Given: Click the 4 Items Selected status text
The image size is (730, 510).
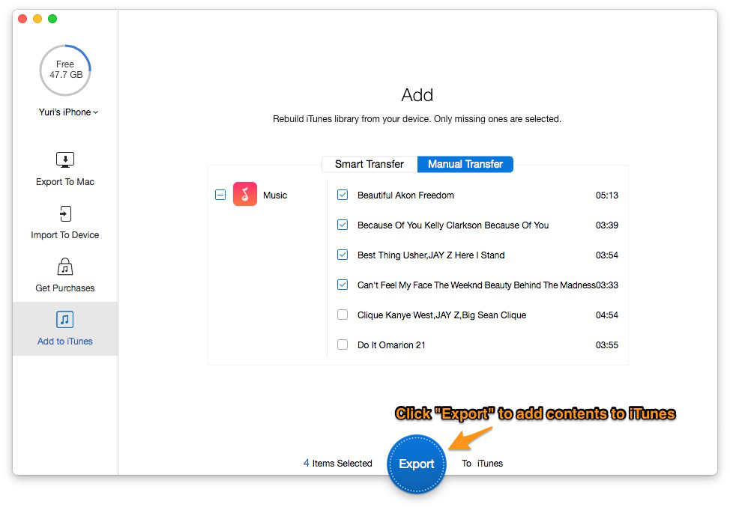Looking at the screenshot, I should point(337,463).
